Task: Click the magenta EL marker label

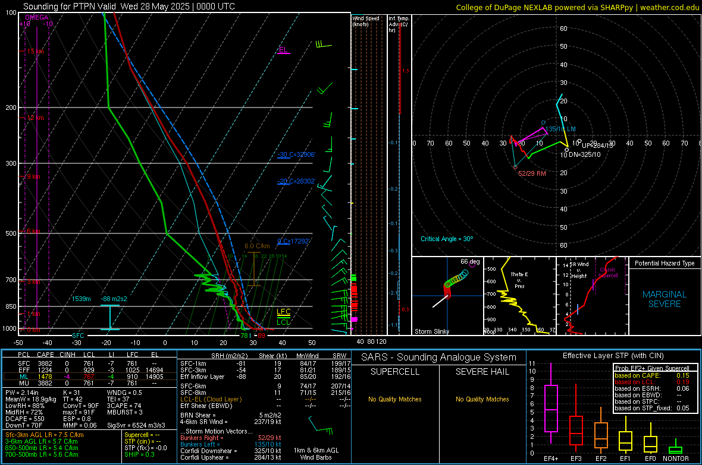Action: (x=283, y=50)
